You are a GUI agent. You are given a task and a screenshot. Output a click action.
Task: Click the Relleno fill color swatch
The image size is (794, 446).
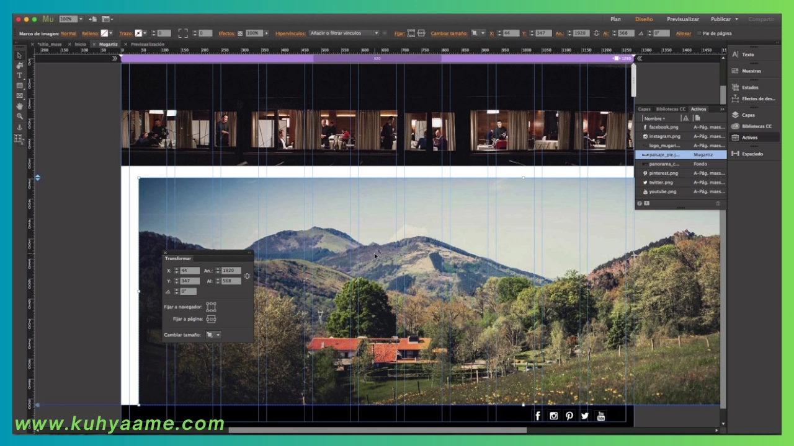point(104,33)
